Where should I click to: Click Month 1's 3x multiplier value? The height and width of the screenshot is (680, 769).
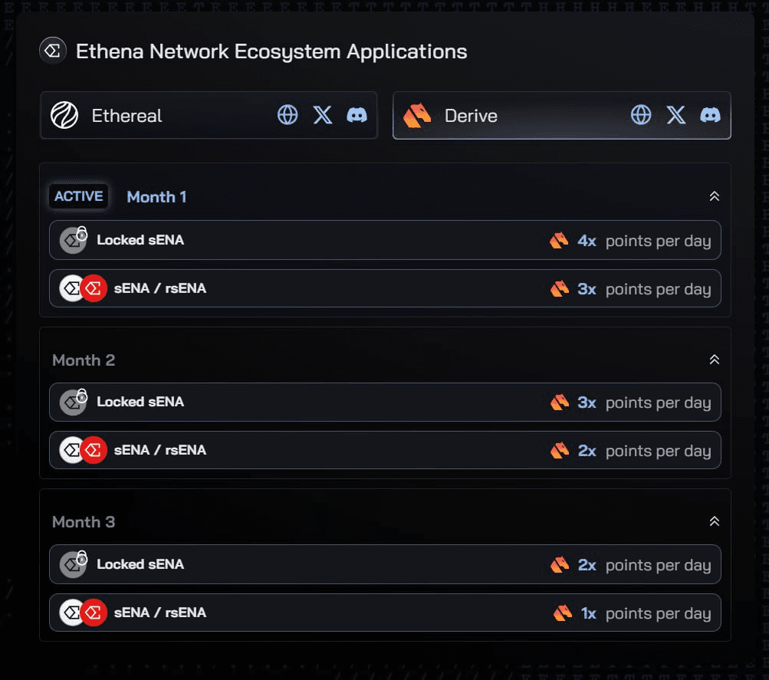click(587, 289)
